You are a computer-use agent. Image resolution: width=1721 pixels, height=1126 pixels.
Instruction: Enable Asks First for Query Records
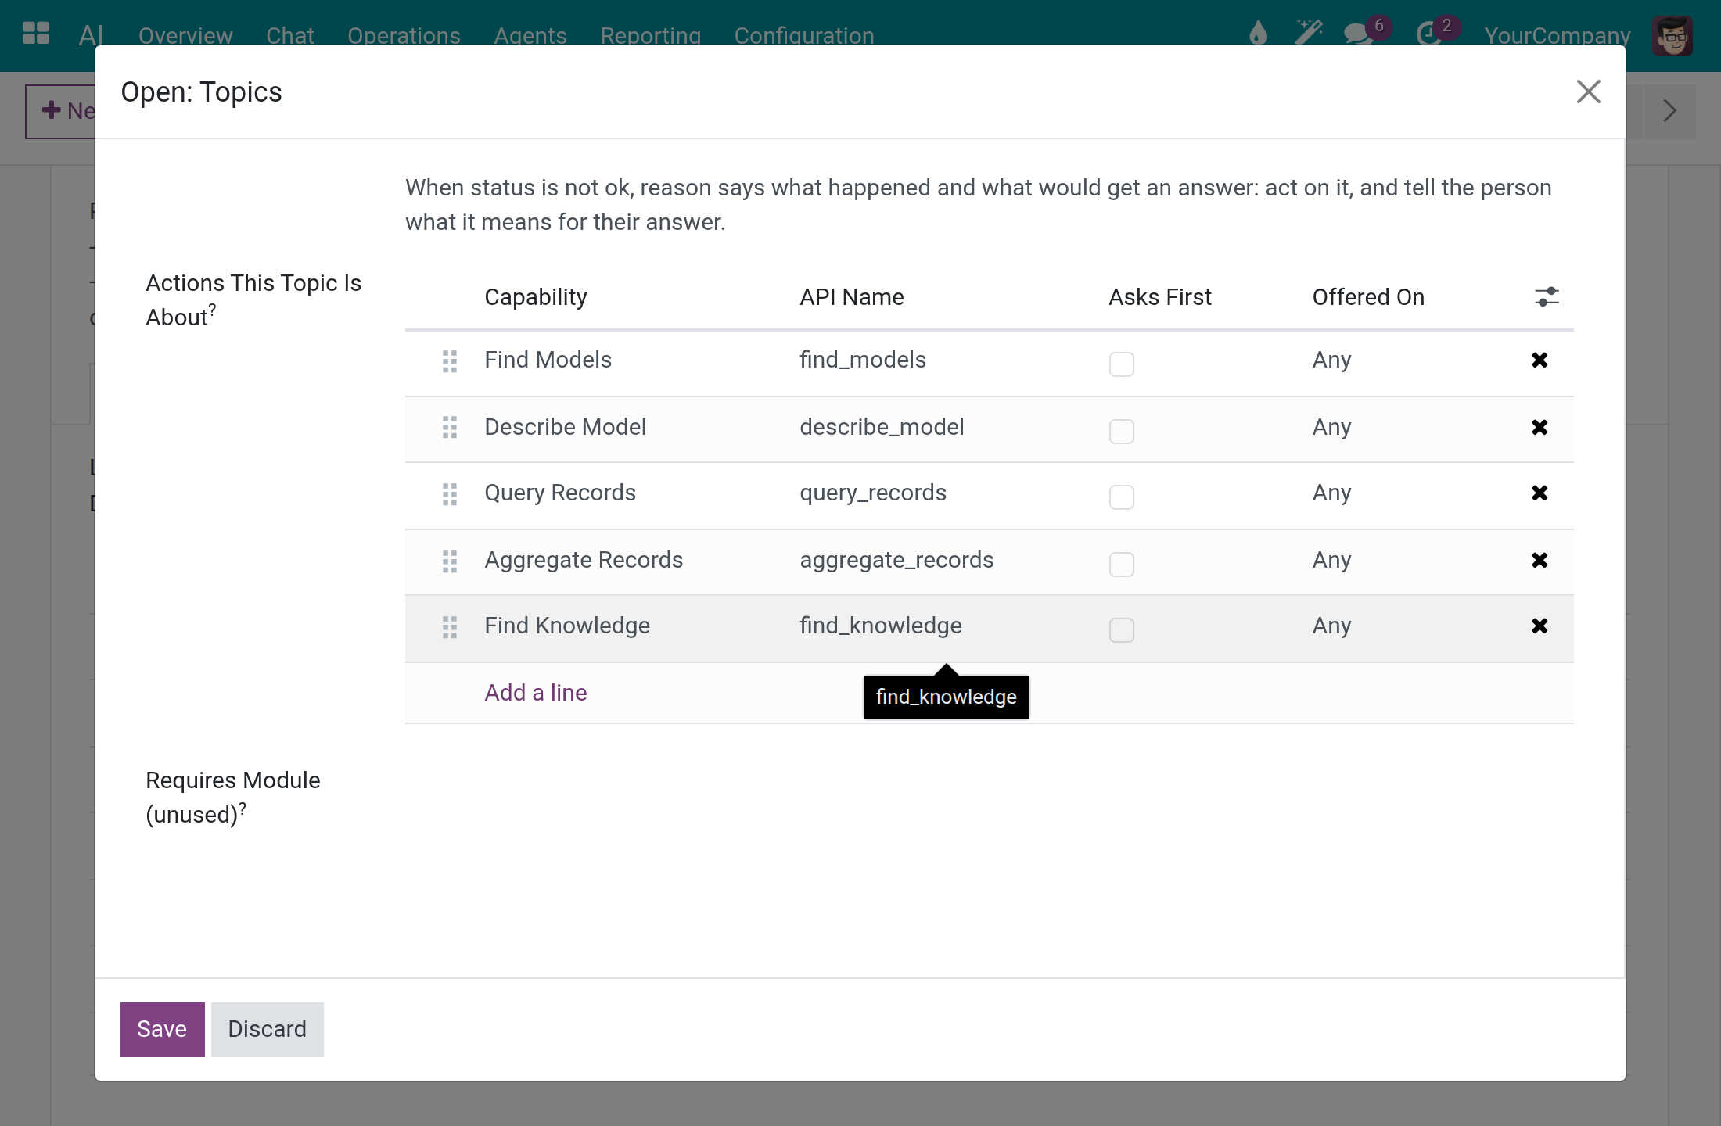1122,497
